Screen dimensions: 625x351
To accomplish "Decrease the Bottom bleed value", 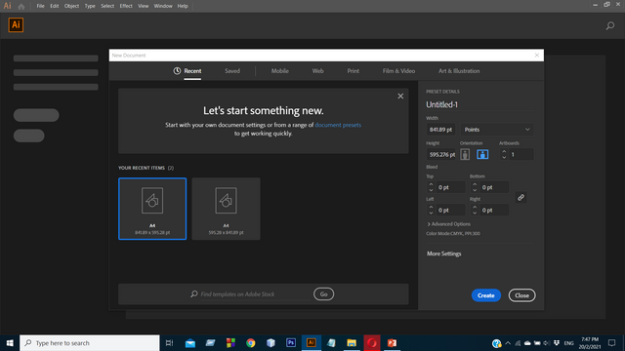I will coord(475,190).
